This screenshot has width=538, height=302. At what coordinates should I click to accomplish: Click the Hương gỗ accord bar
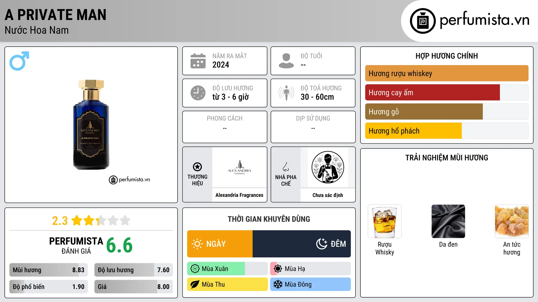pos(447,112)
